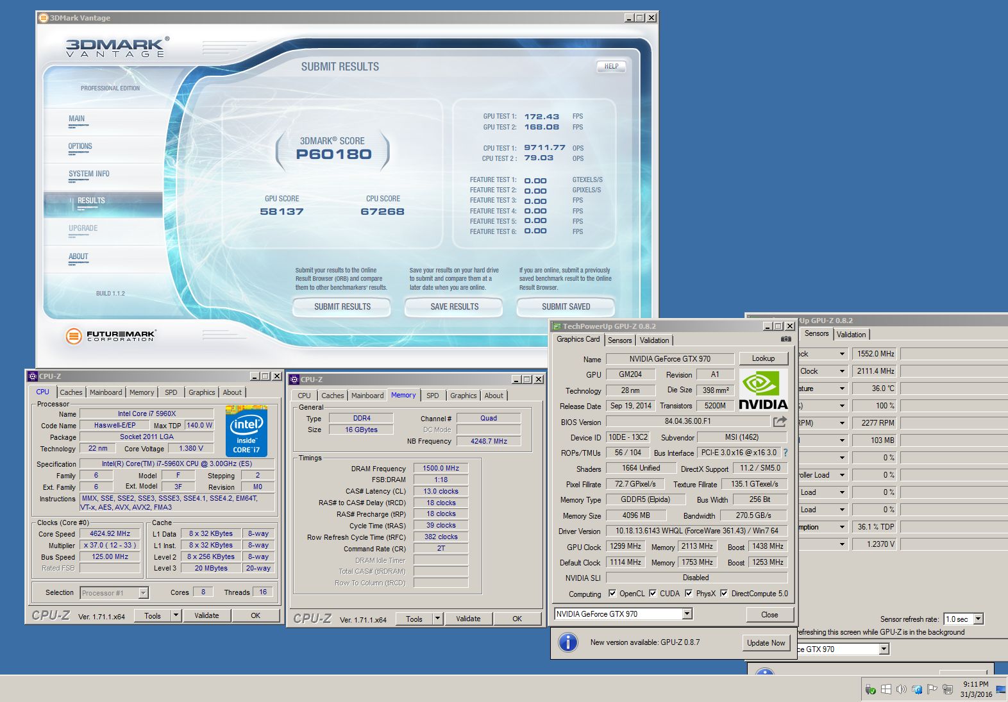This screenshot has width=1008, height=702.
Task: Toggle the CUDA checkbox
Action: pyautogui.click(x=653, y=594)
